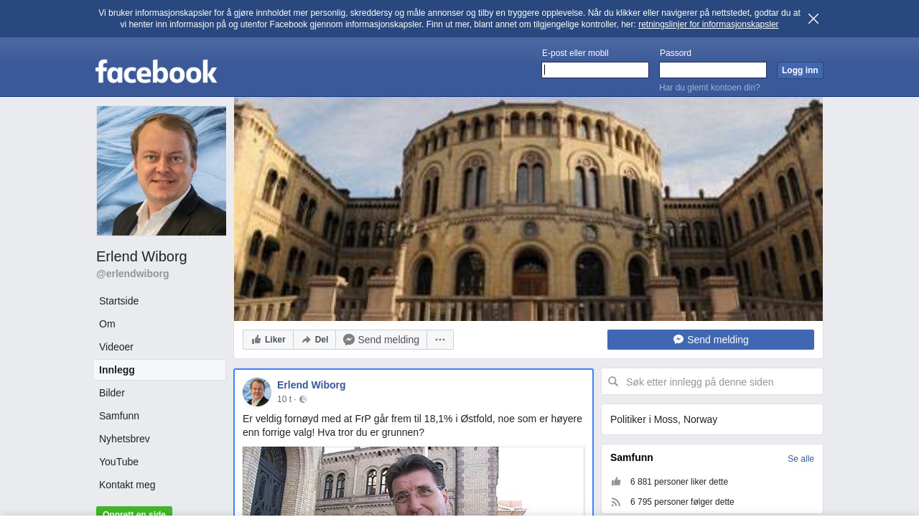The image size is (919, 517).
Task: Select the Innlegg tab
Action: pos(159,370)
